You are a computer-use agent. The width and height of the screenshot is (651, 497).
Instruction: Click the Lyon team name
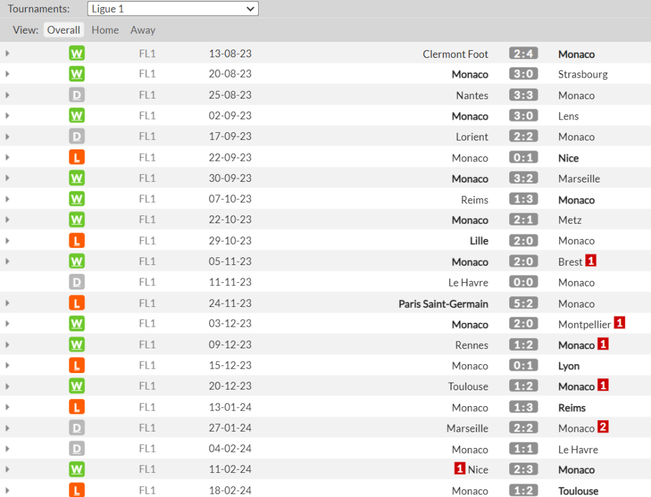tap(569, 366)
